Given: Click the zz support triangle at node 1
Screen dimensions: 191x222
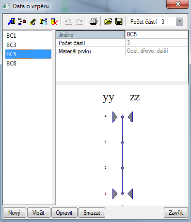Looking at the screenshot, I should click(x=130, y=194).
